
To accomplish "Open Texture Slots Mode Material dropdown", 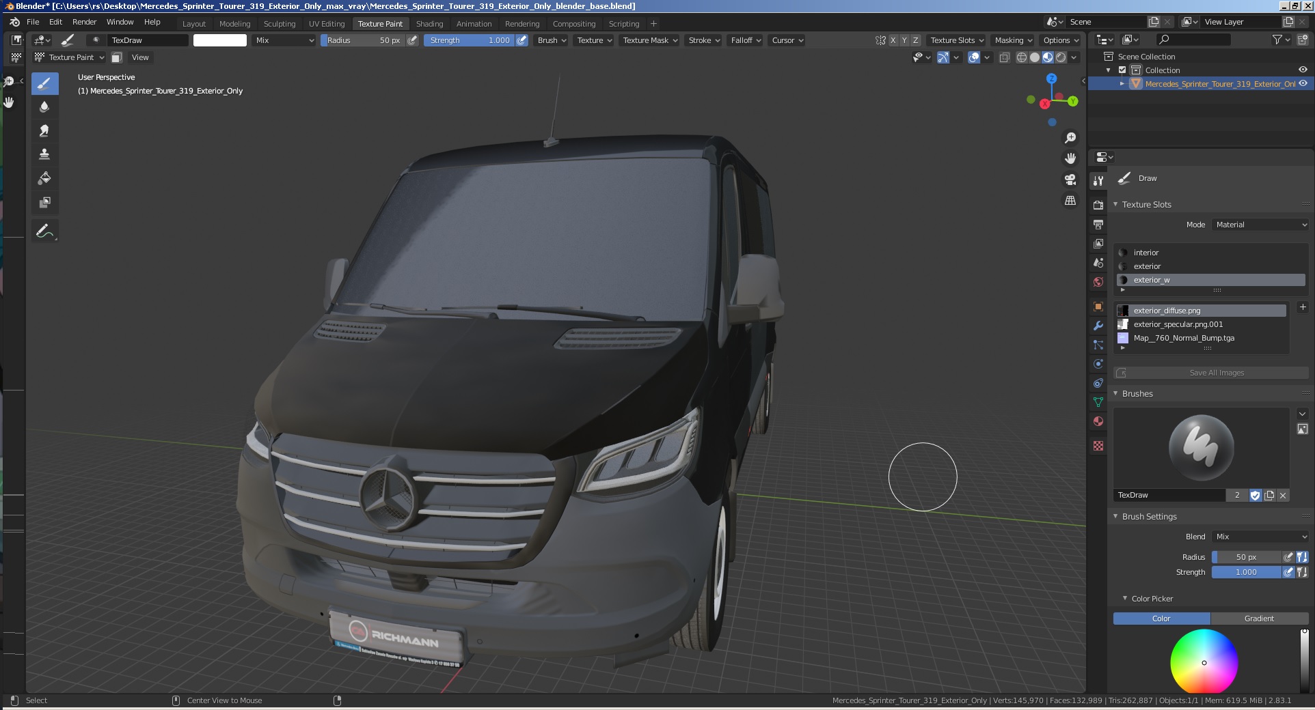I will (x=1261, y=225).
